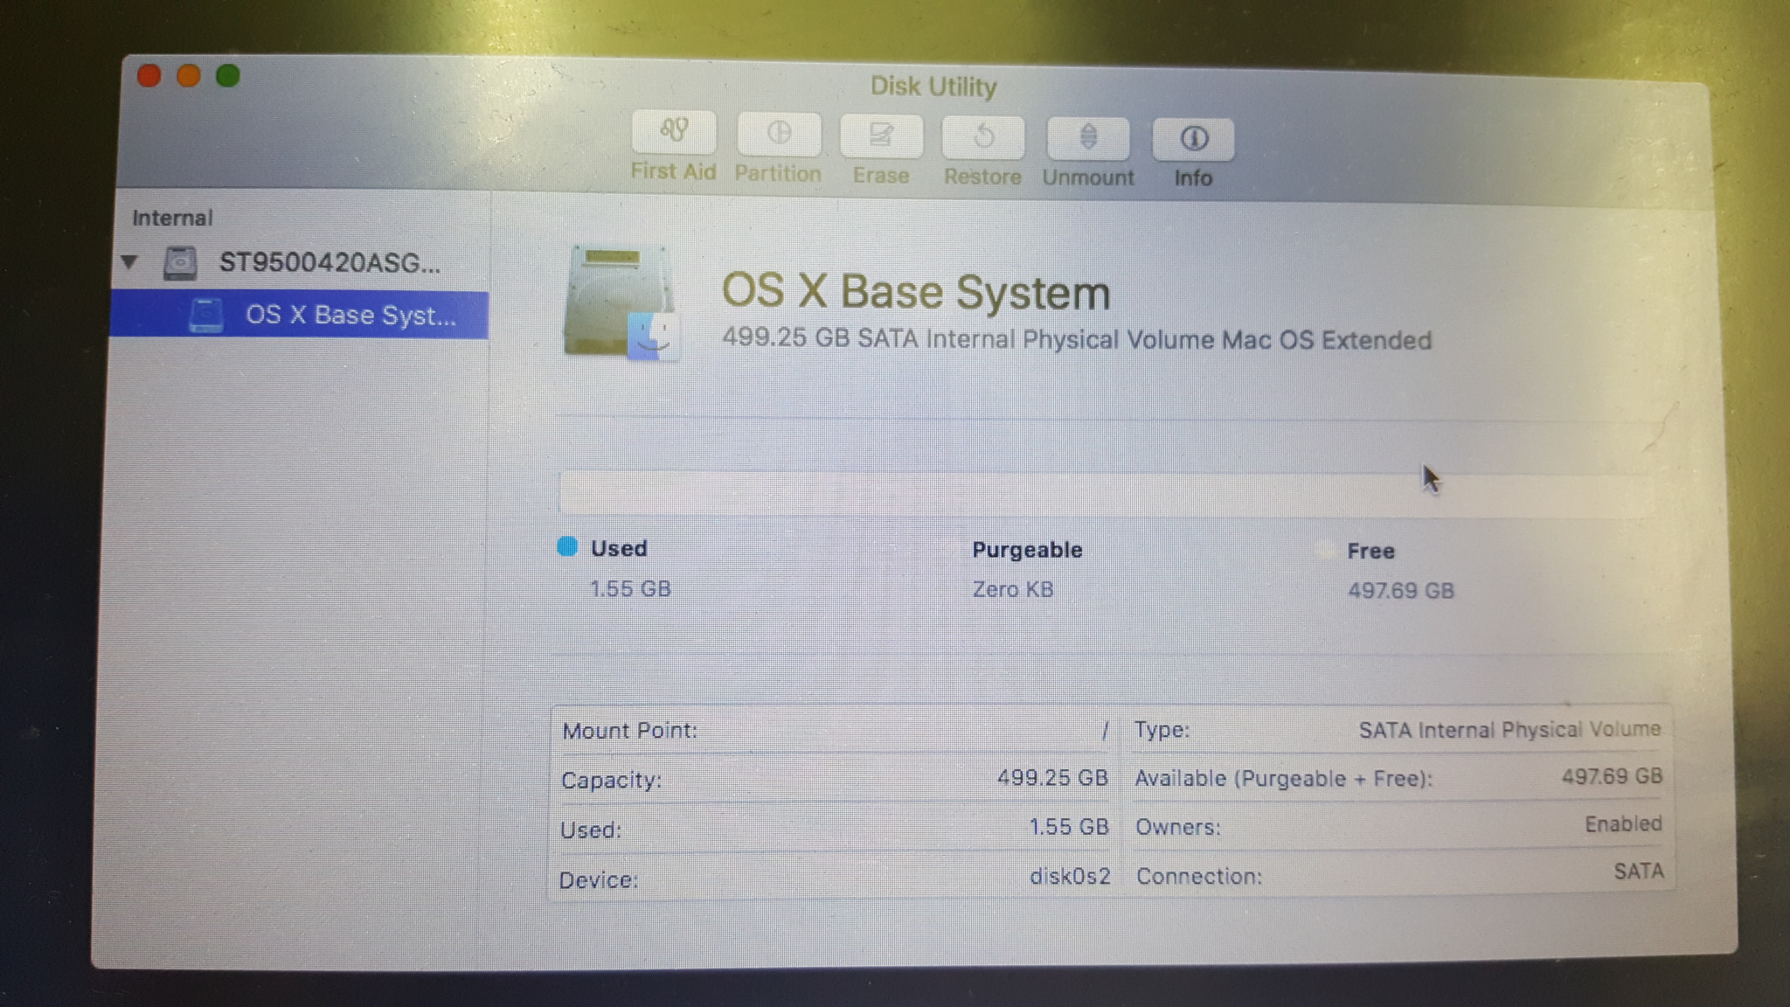Select the ST9500420ASG internal disk
This screenshot has width=1790, height=1007.
(300, 262)
